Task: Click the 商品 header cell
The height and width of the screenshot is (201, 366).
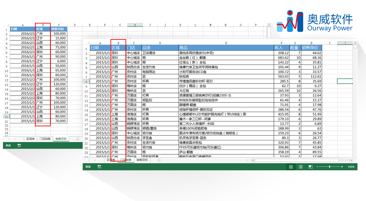Action: (226, 48)
